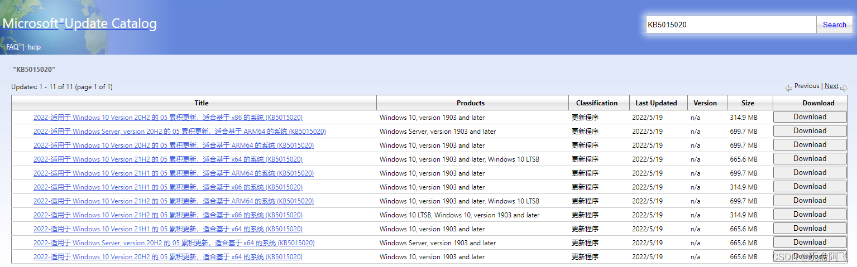Download the Windows Server 20H2 x64 update
This screenshot has height=267, width=857.
click(810, 242)
